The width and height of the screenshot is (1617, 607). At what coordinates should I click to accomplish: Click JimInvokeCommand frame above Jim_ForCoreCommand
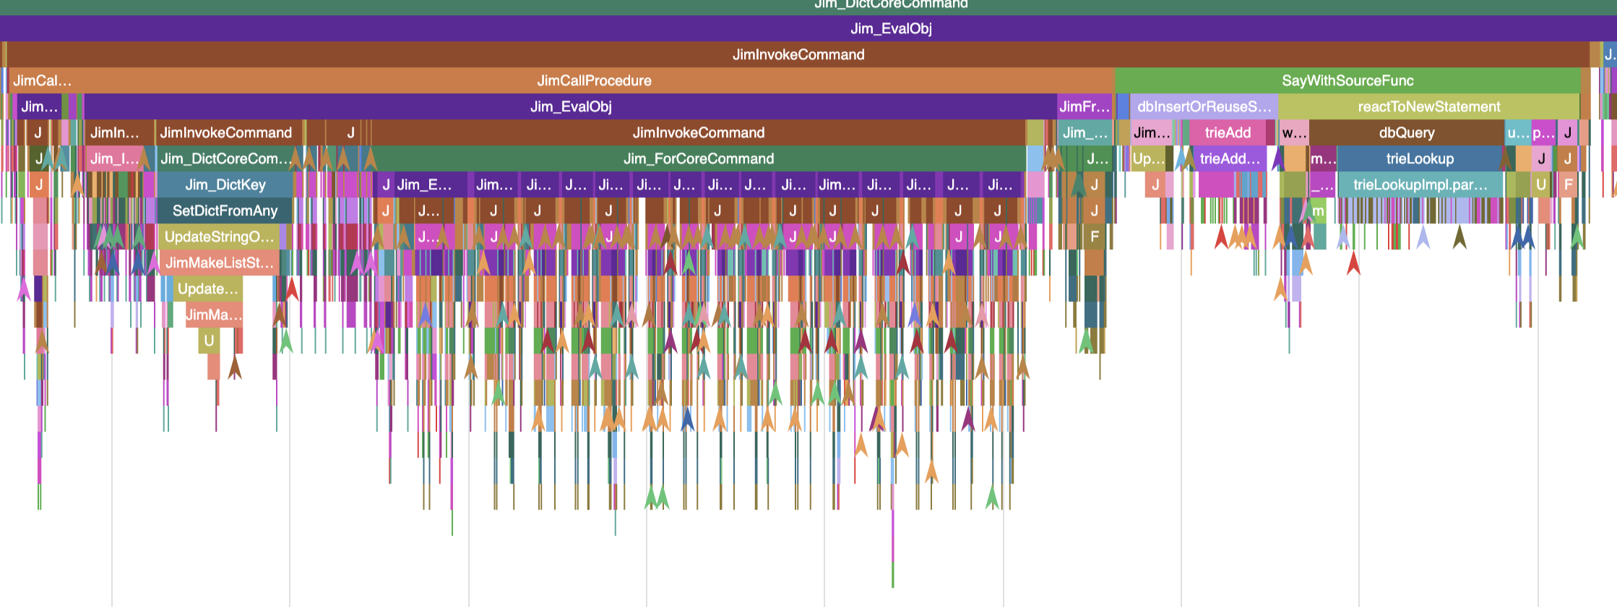click(x=699, y=132)
